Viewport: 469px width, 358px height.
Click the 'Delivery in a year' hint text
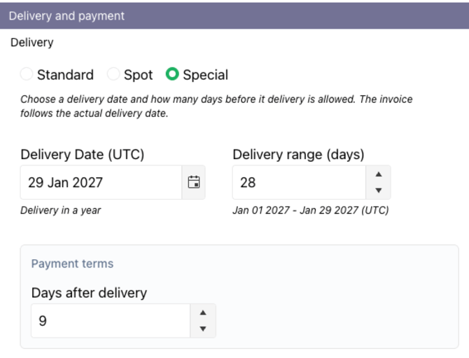[60, 210]
